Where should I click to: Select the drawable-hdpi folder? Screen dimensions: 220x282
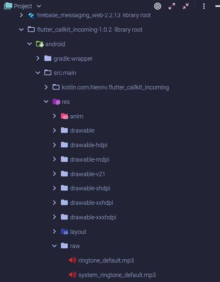tap(89, 145)
